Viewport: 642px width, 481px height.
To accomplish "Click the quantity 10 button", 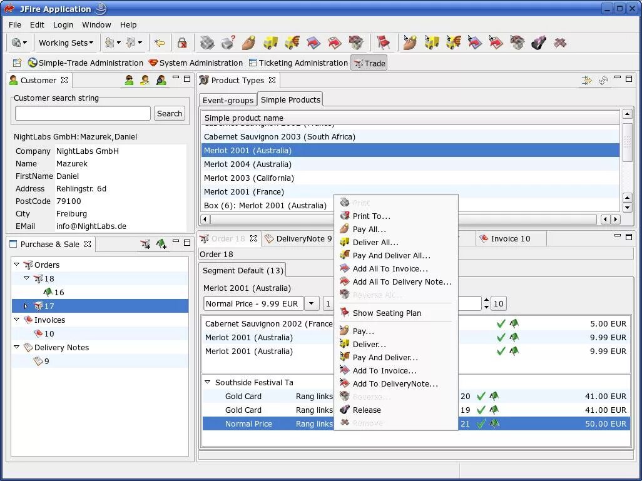I will tap(498, 304).
